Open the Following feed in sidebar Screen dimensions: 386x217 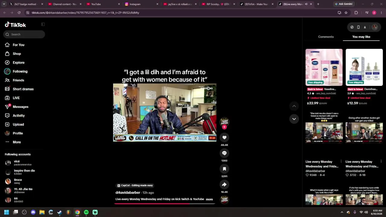(16, 71)
